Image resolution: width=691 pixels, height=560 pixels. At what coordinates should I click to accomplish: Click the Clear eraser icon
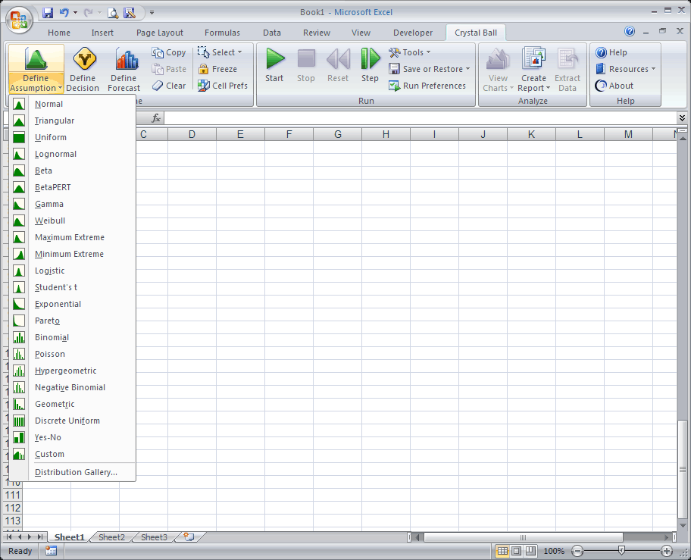pos(158,86)
